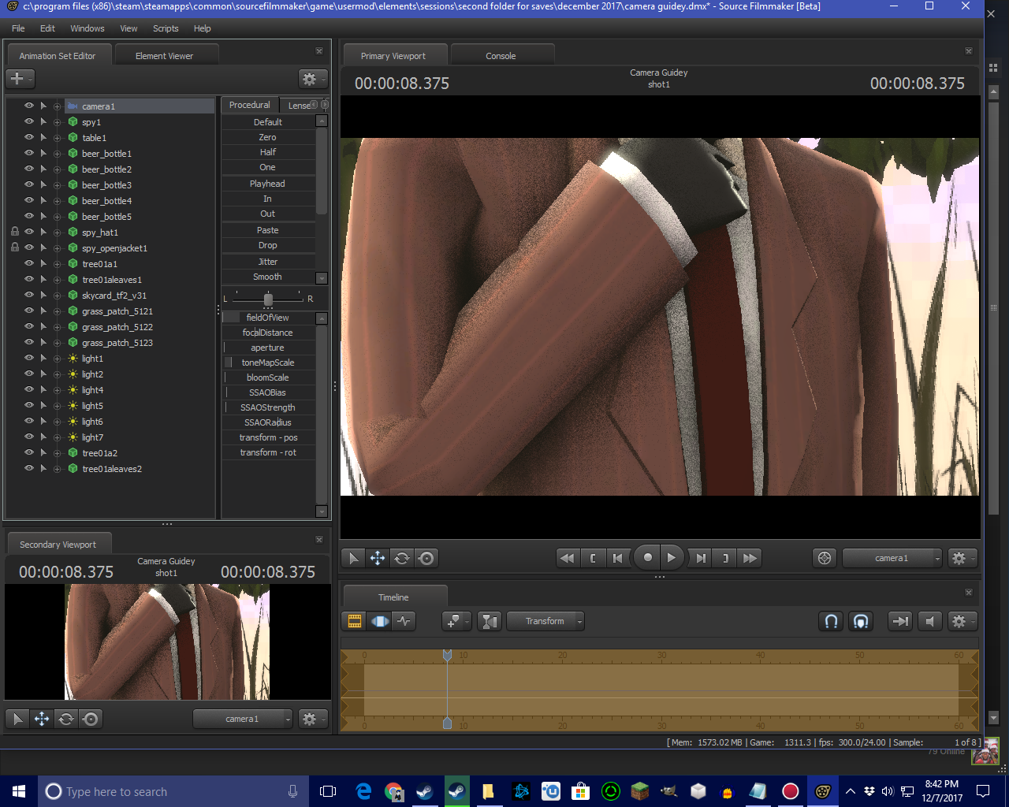Expand the skycard_tf2_v31 row arrow
The height and width of the screenshot is (807, 1009).
pyautogui.click(x=43, y=295)
